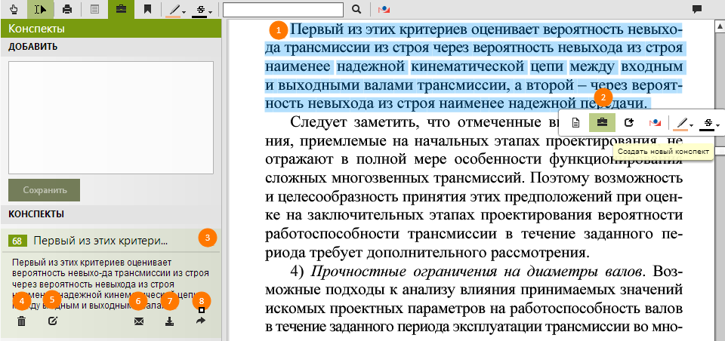The image size is (725, 341).
Task: Activate the text selection cursor tool
Action: (40, 9)
